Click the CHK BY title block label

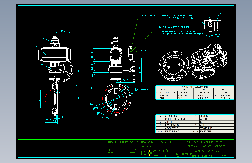pos(123,142)
